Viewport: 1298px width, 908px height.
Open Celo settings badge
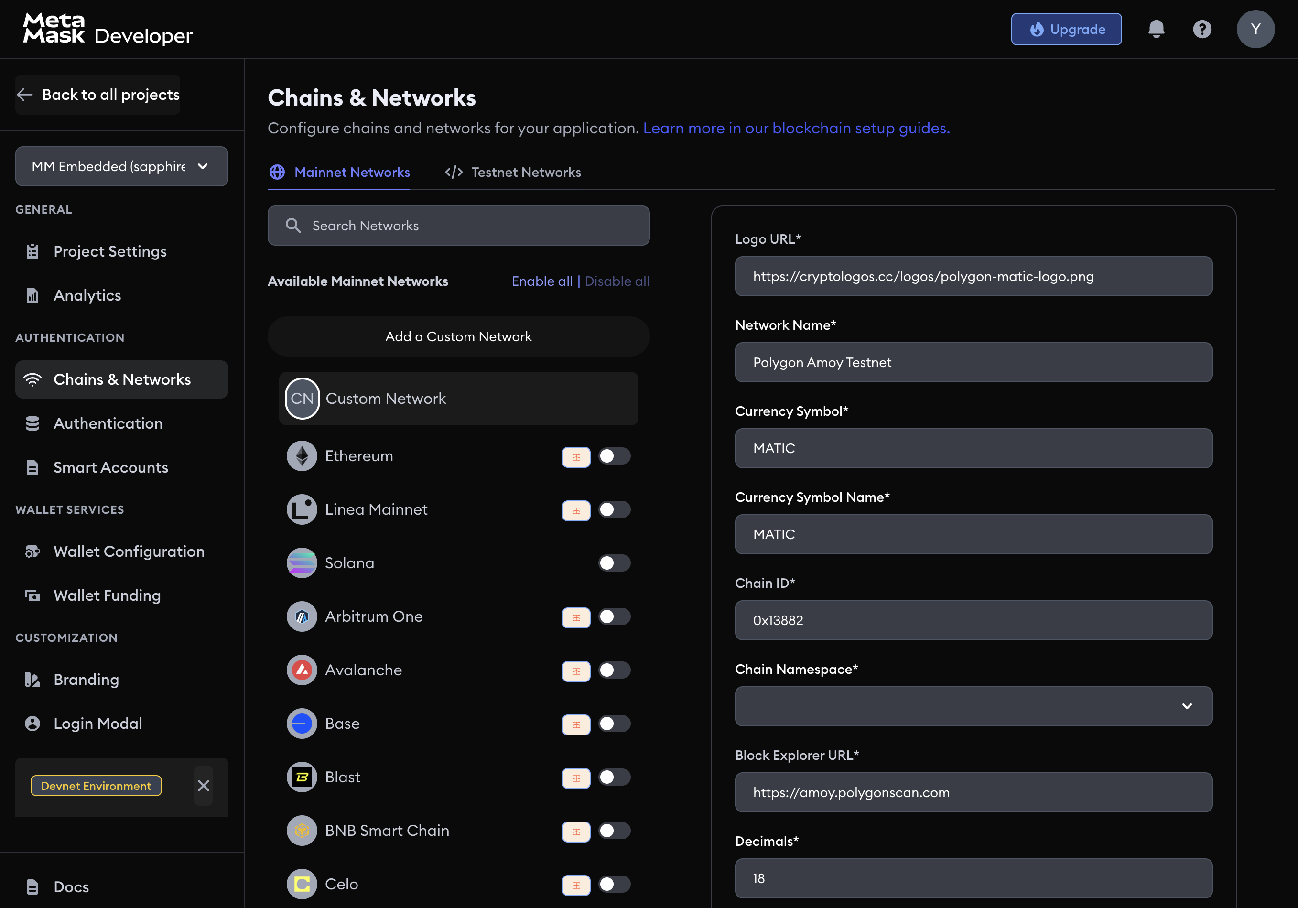pyautogui.click(x=576, y=886)
